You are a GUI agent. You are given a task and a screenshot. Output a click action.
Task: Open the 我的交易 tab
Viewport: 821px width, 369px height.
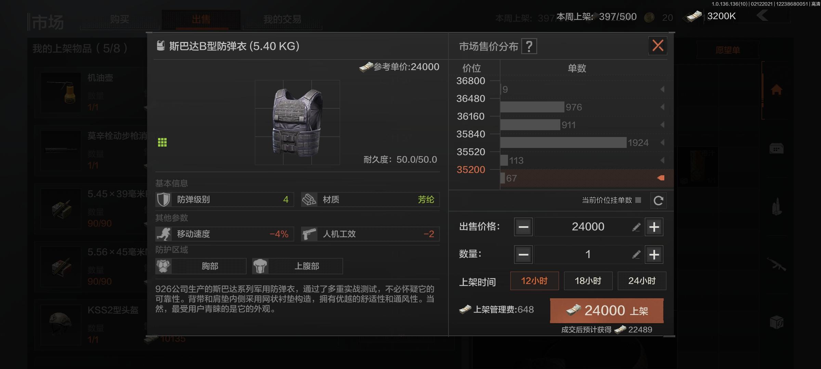(282, 19)
